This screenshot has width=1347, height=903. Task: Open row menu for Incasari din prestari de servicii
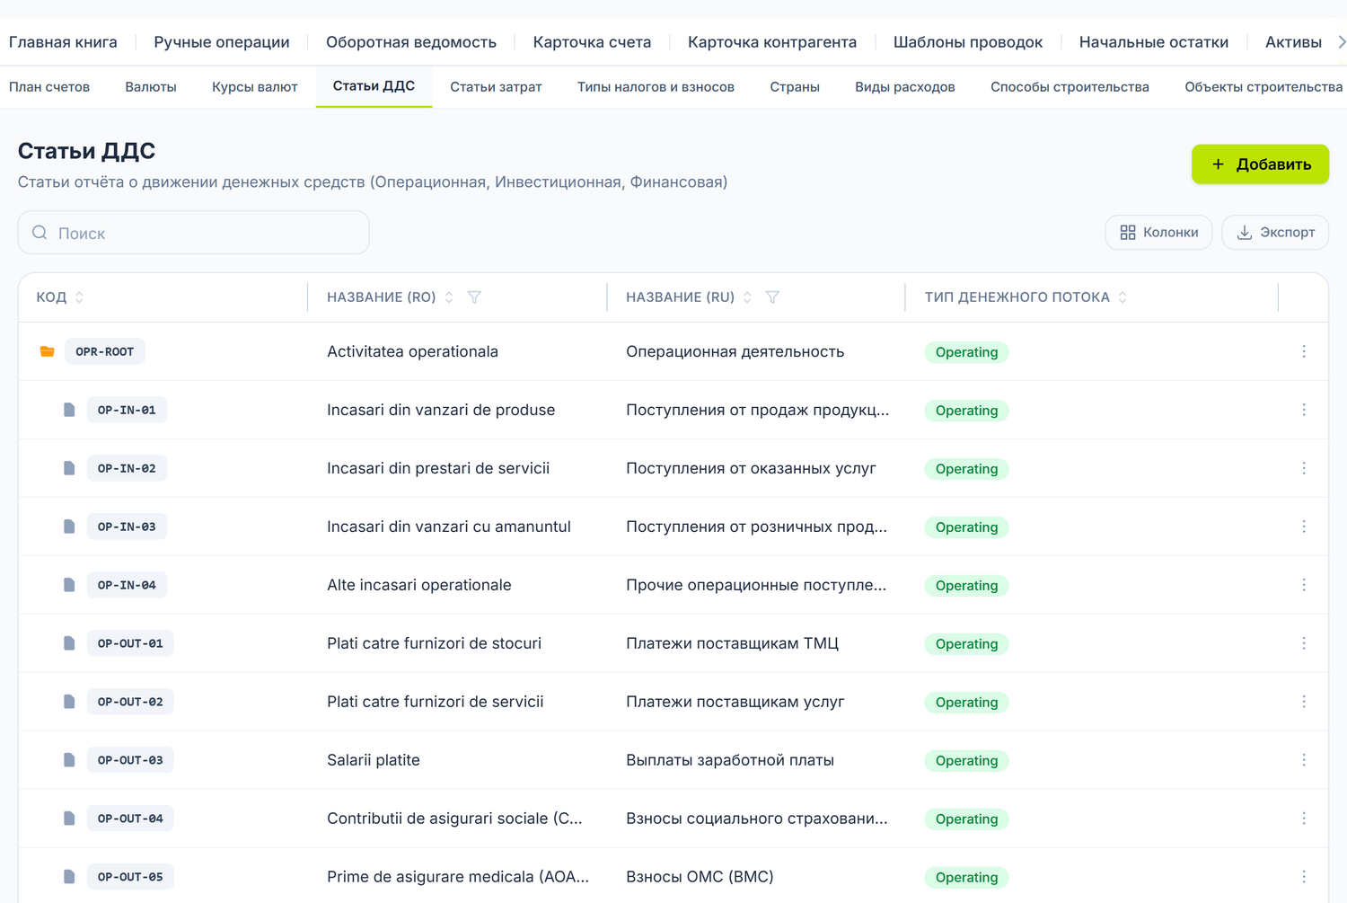[x=1304, y=468]
